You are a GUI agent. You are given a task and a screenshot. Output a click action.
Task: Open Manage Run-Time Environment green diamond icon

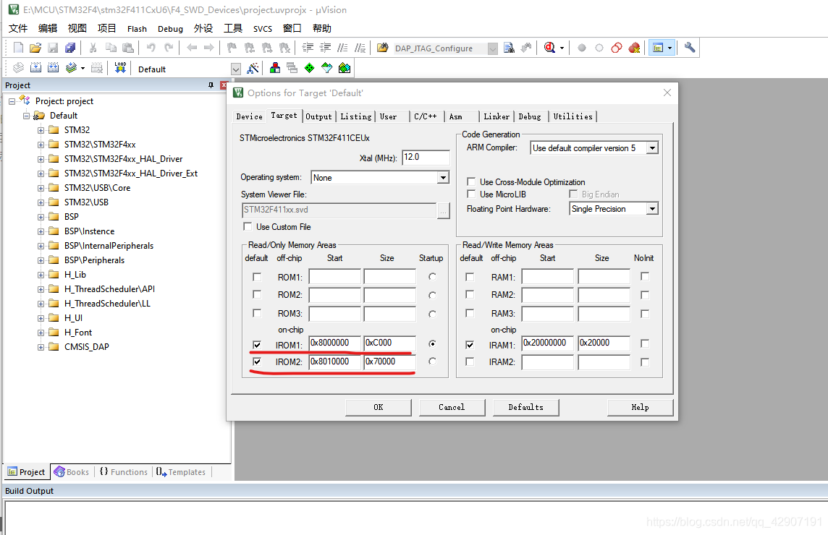310,68
